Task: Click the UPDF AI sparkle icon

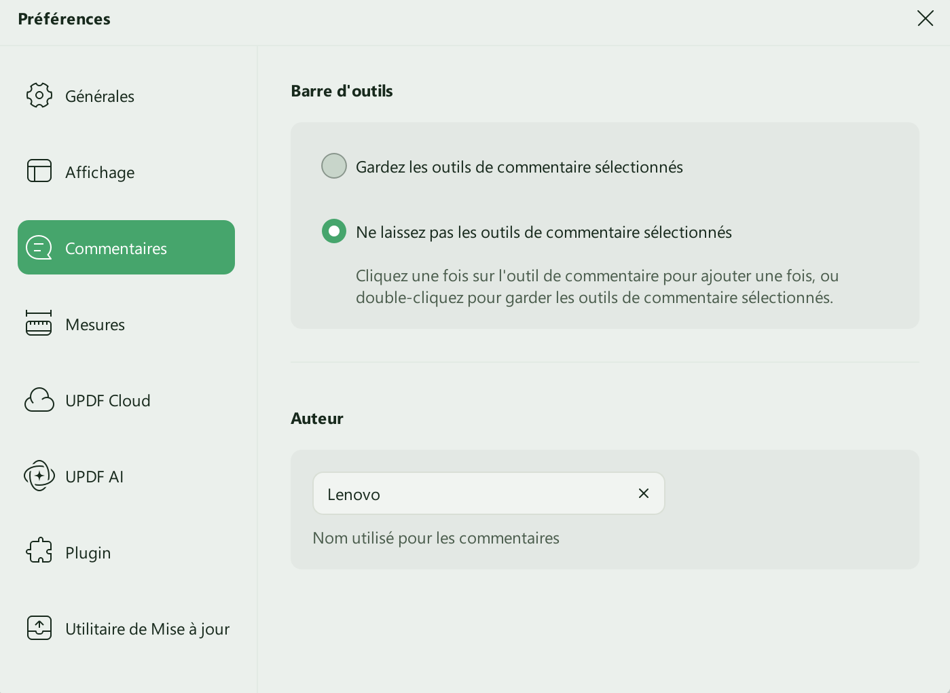Action: pos(39,476)
